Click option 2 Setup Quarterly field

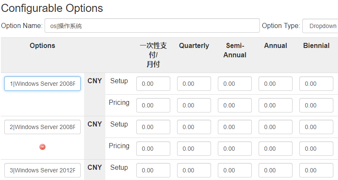[194, 127]
